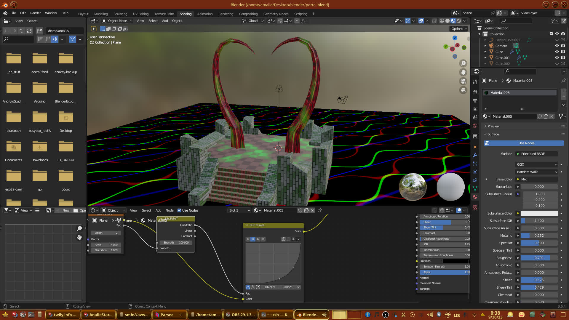This screenshot has height=320, width=569.
Task: Switch to orthographic grid view icon
Action: coord(463,90)
